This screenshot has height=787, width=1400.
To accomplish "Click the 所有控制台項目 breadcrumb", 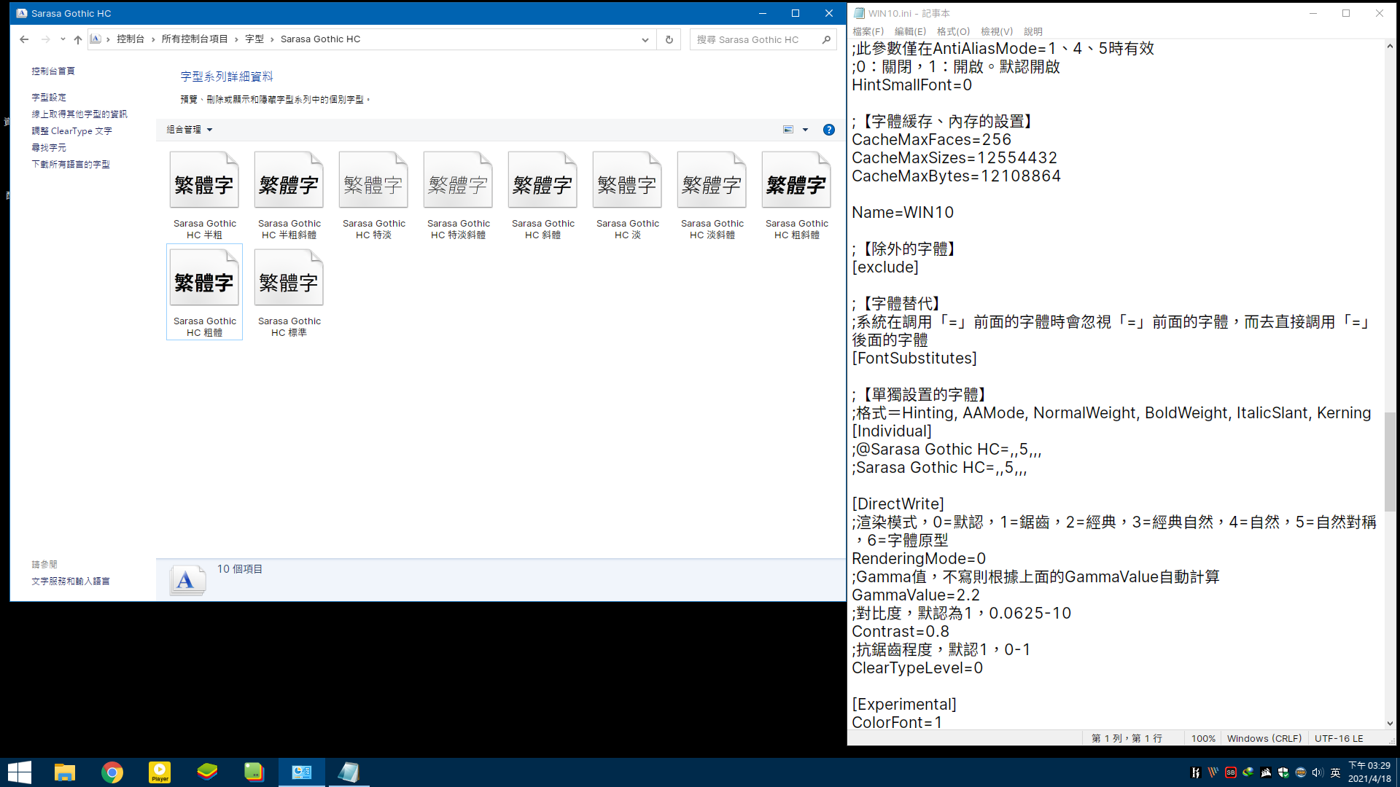I will click(x=195, y=39).
